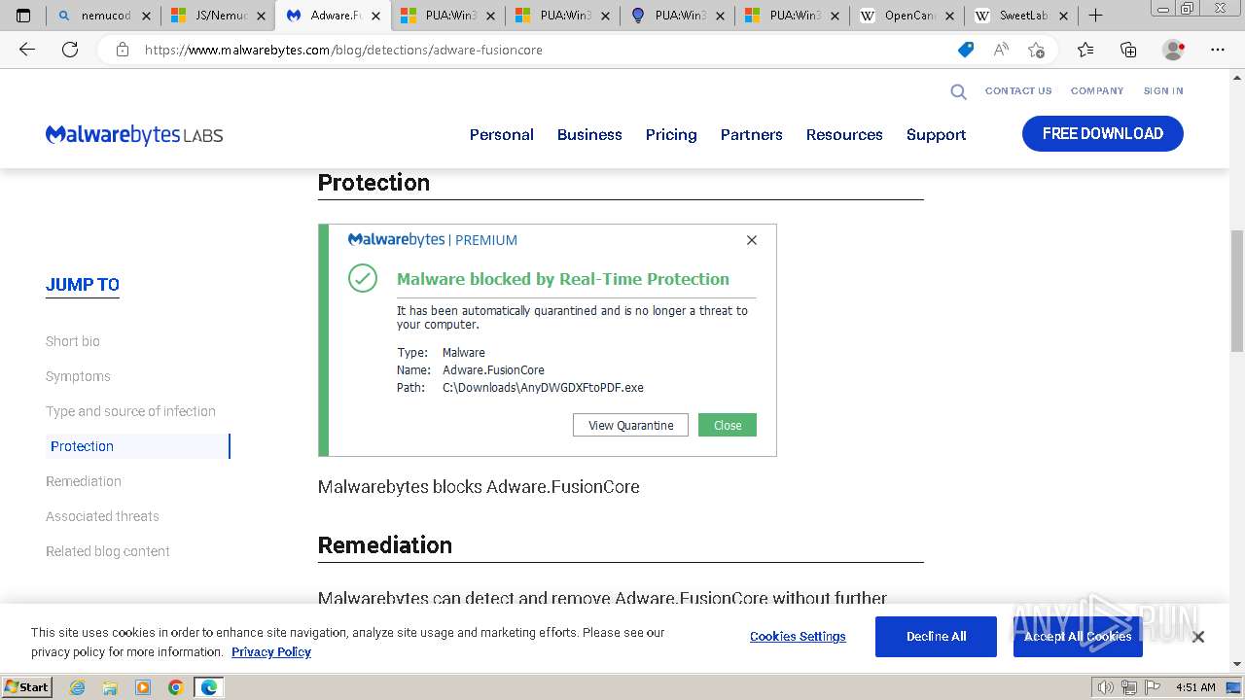Image resolution: width=1245 pixels, height=700 pixels.
Task: Close the nemucod search tab
Action: [x=146, y=16]
